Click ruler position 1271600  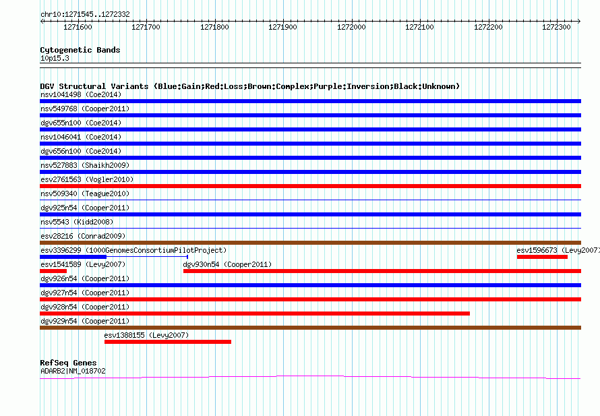(78, 27)
